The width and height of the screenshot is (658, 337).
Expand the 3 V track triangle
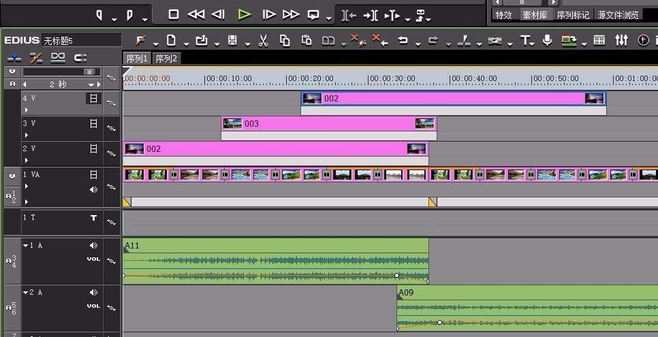click(x=27, y=134)
